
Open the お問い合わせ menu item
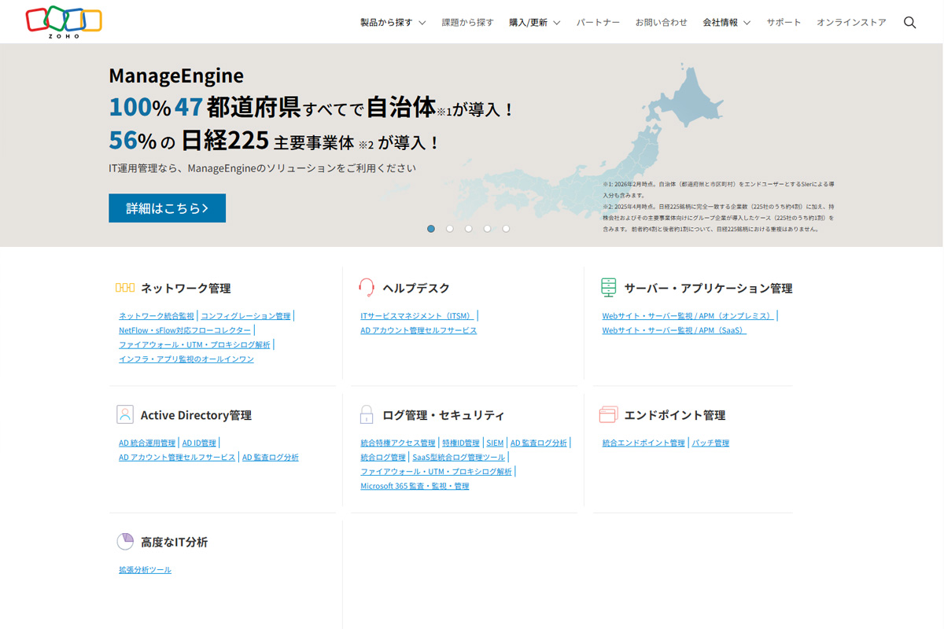(x=662, y=23)
